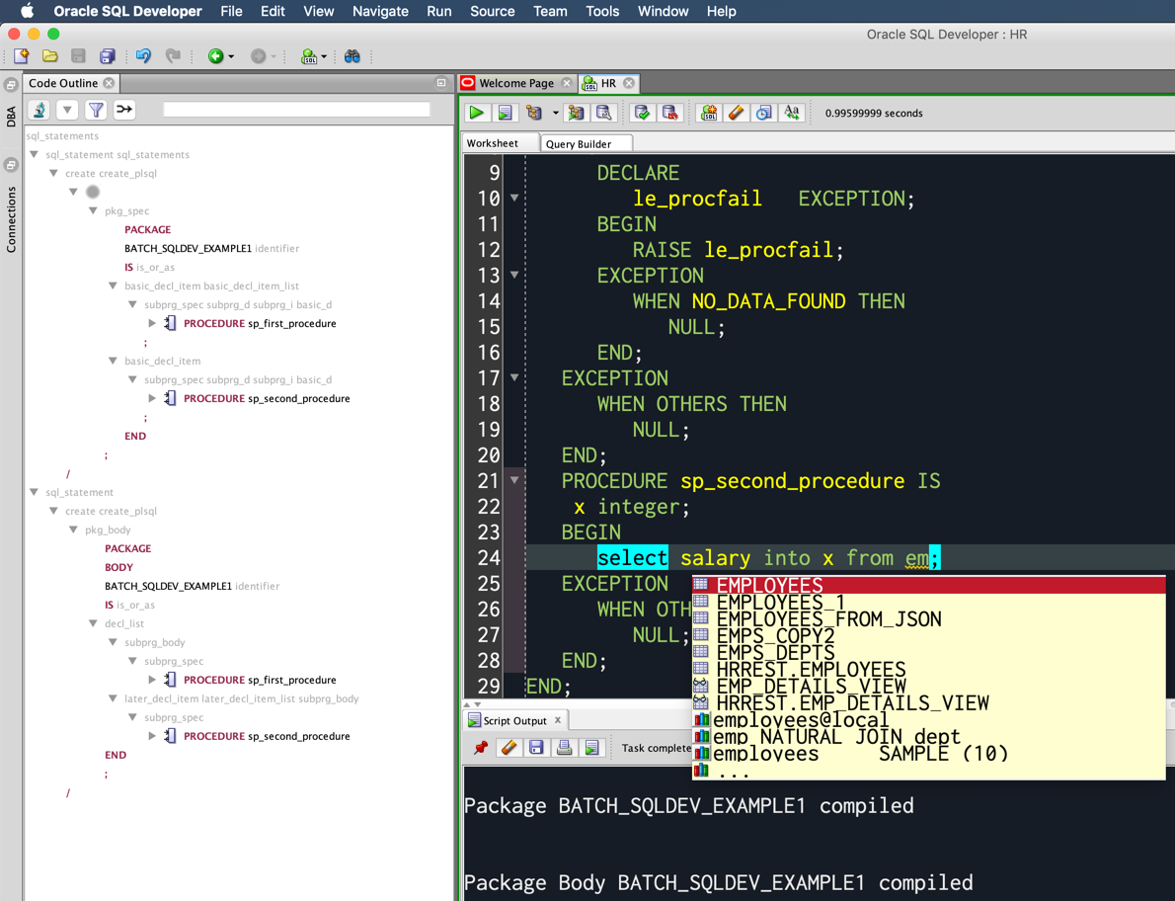Open the SQL worksheet connection dropdown arrow
1175x901 pixels.
click(324, 57)
